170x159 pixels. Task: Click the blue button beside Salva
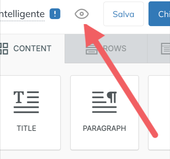(159, 14)
